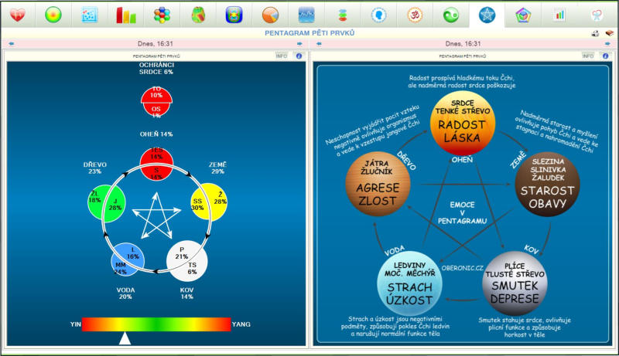
Task: Go to next record in right panel
Action: pyautogui.click(x=608, y=44)
